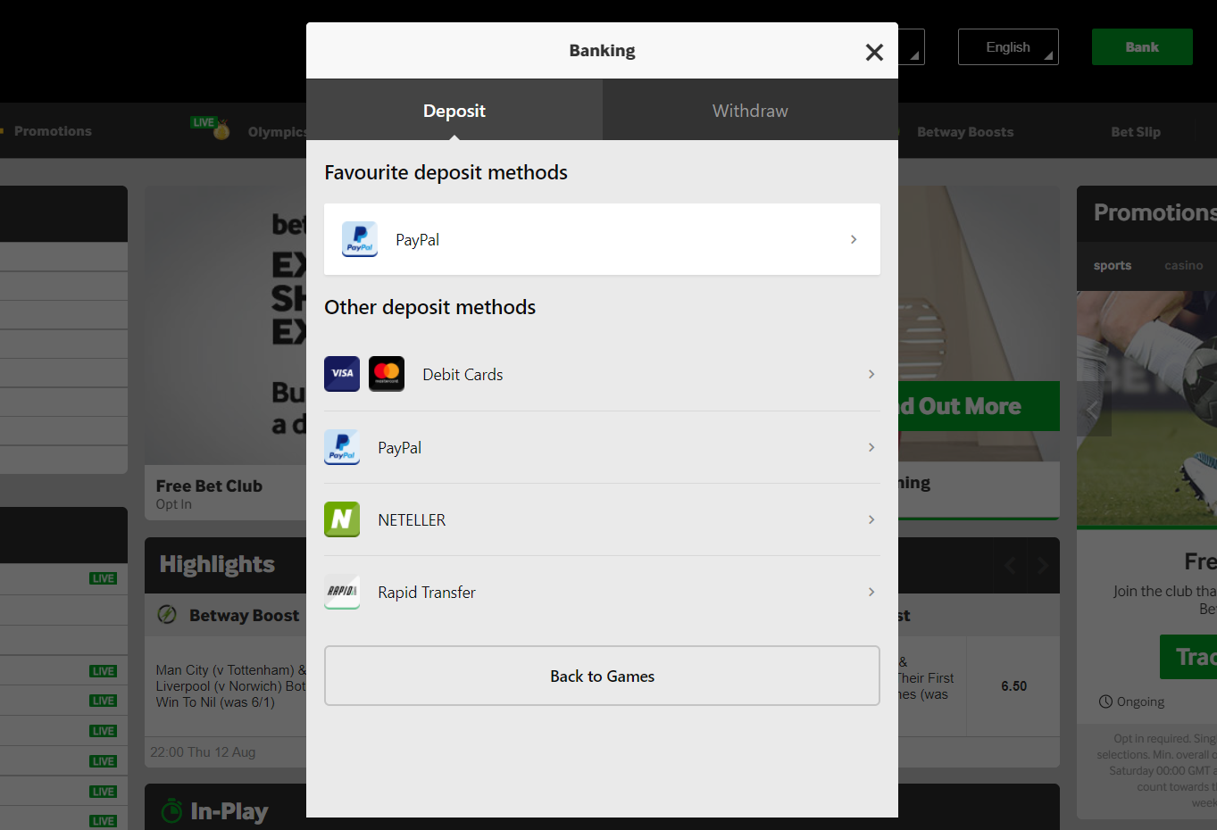The width and height of the screenshot is (1217, 830).
Task: Open Promotions in the navigation bar
Action: coord(53,131)
